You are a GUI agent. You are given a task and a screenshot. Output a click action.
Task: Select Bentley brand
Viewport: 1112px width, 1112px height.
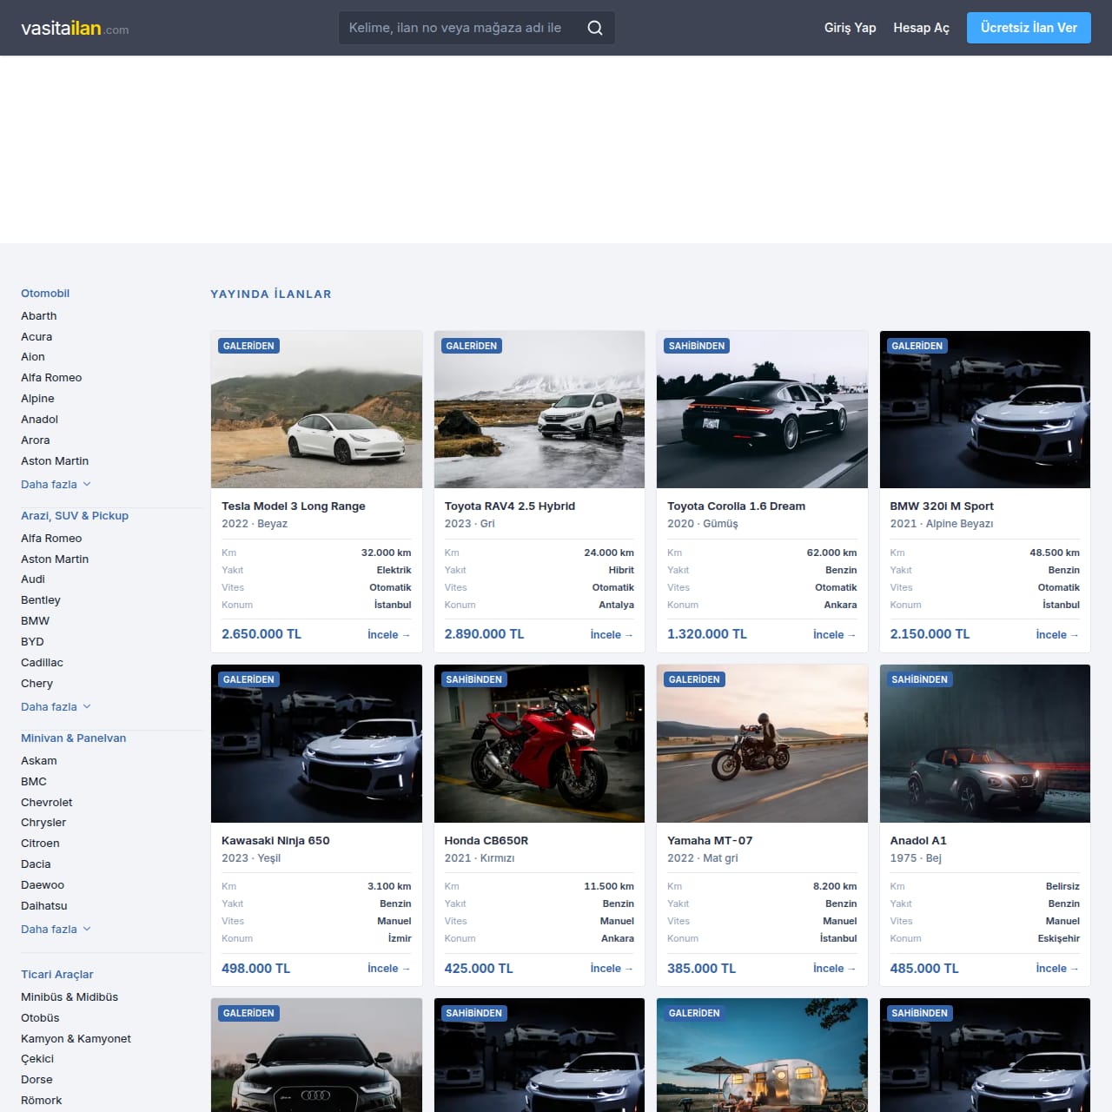coord(41,600)
